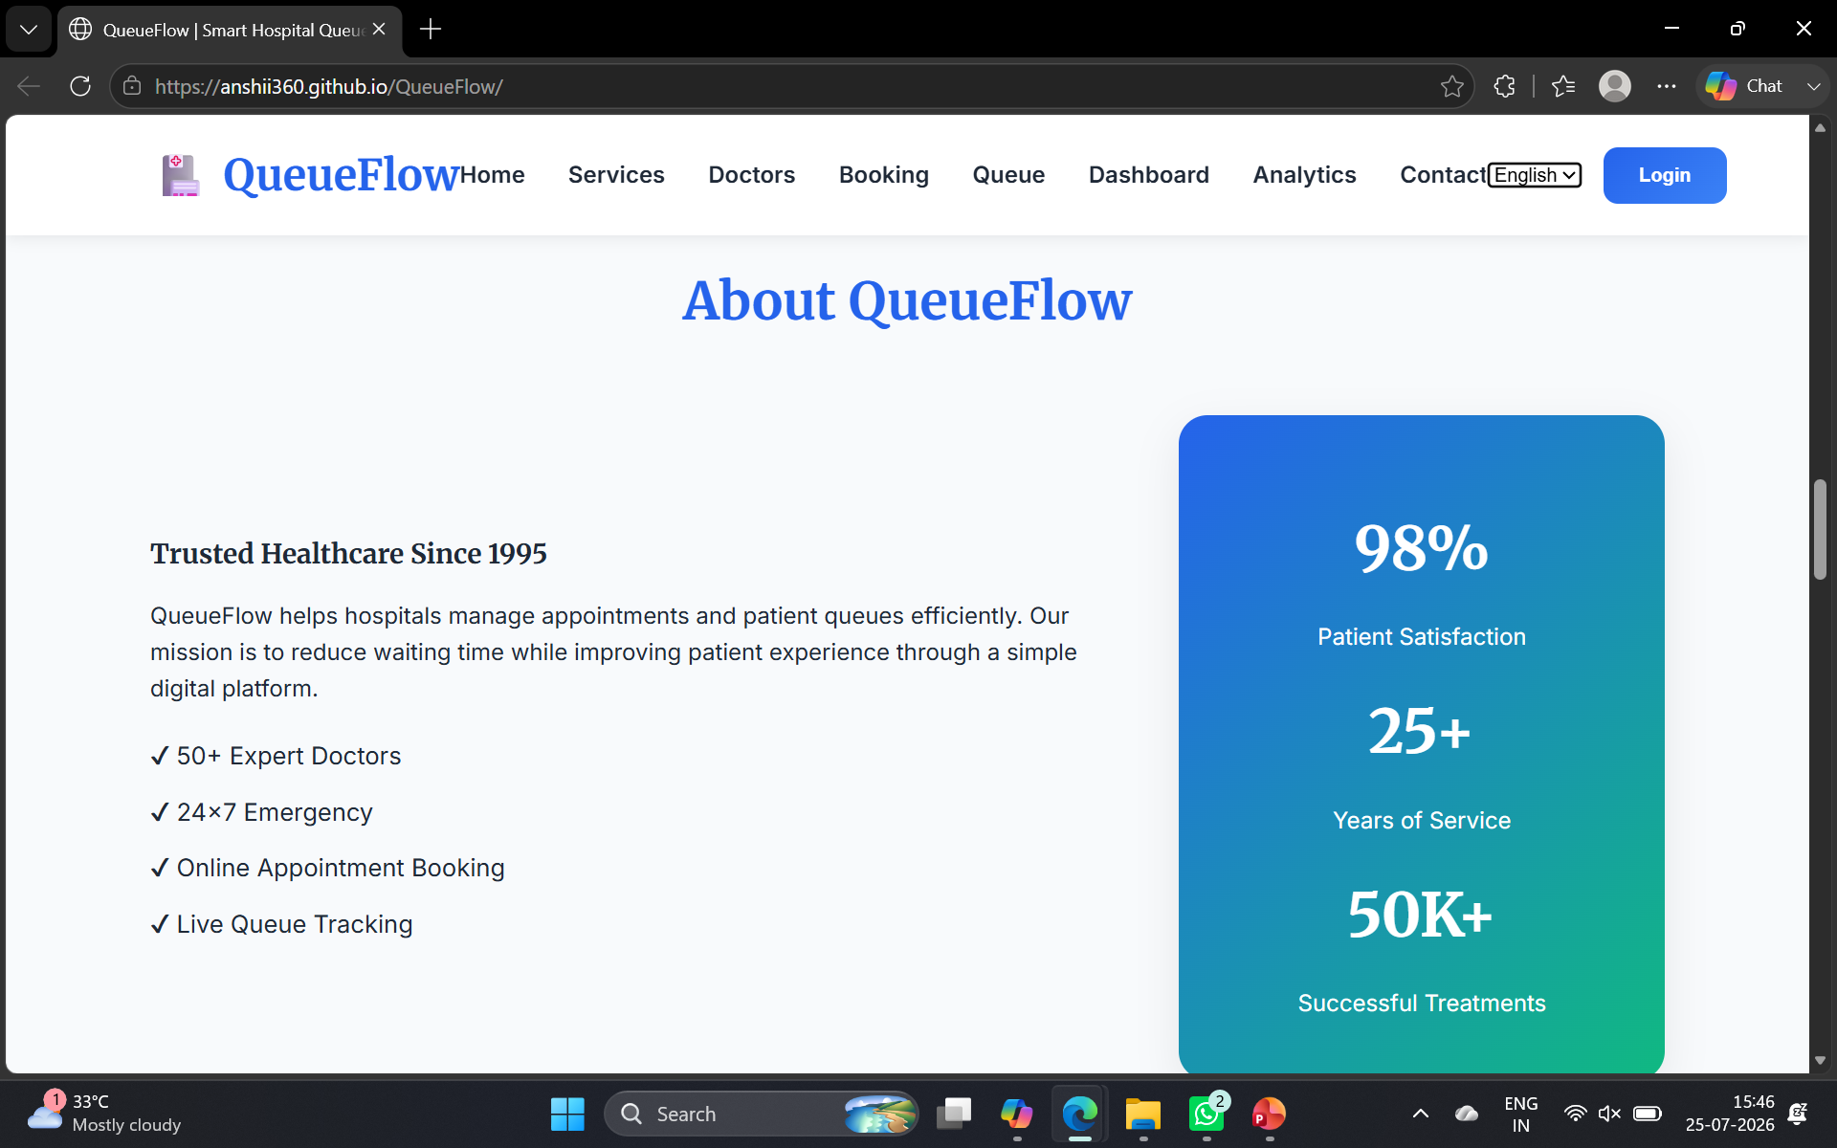Viewport: 1837px width, 1148px height.
Task: Open Microsoft Edge on taskbar
Action: [1079, 1114]
